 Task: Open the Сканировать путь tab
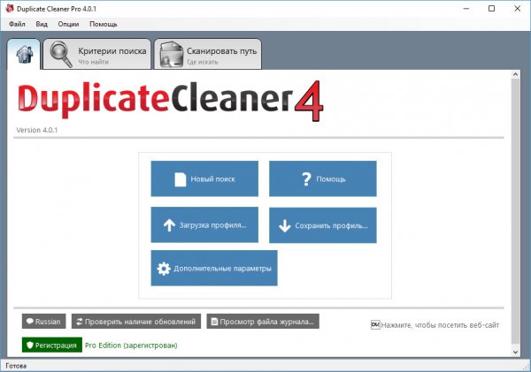point(208,55)
